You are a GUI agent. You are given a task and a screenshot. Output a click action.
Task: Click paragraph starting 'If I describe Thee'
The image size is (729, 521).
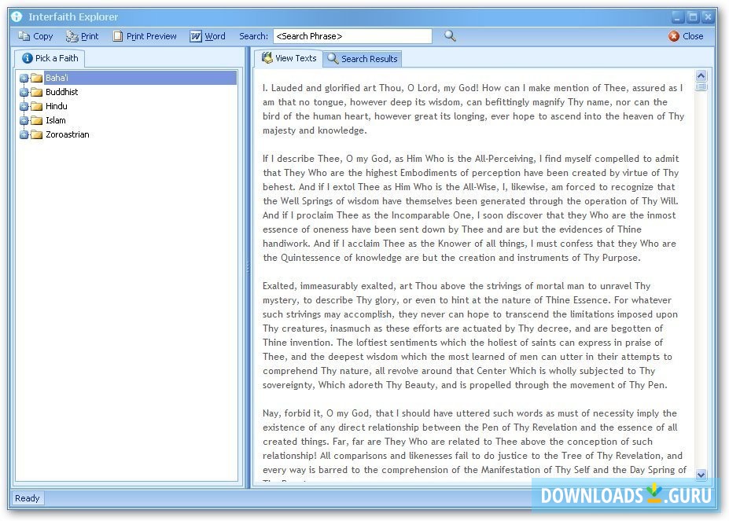(470, 208)
